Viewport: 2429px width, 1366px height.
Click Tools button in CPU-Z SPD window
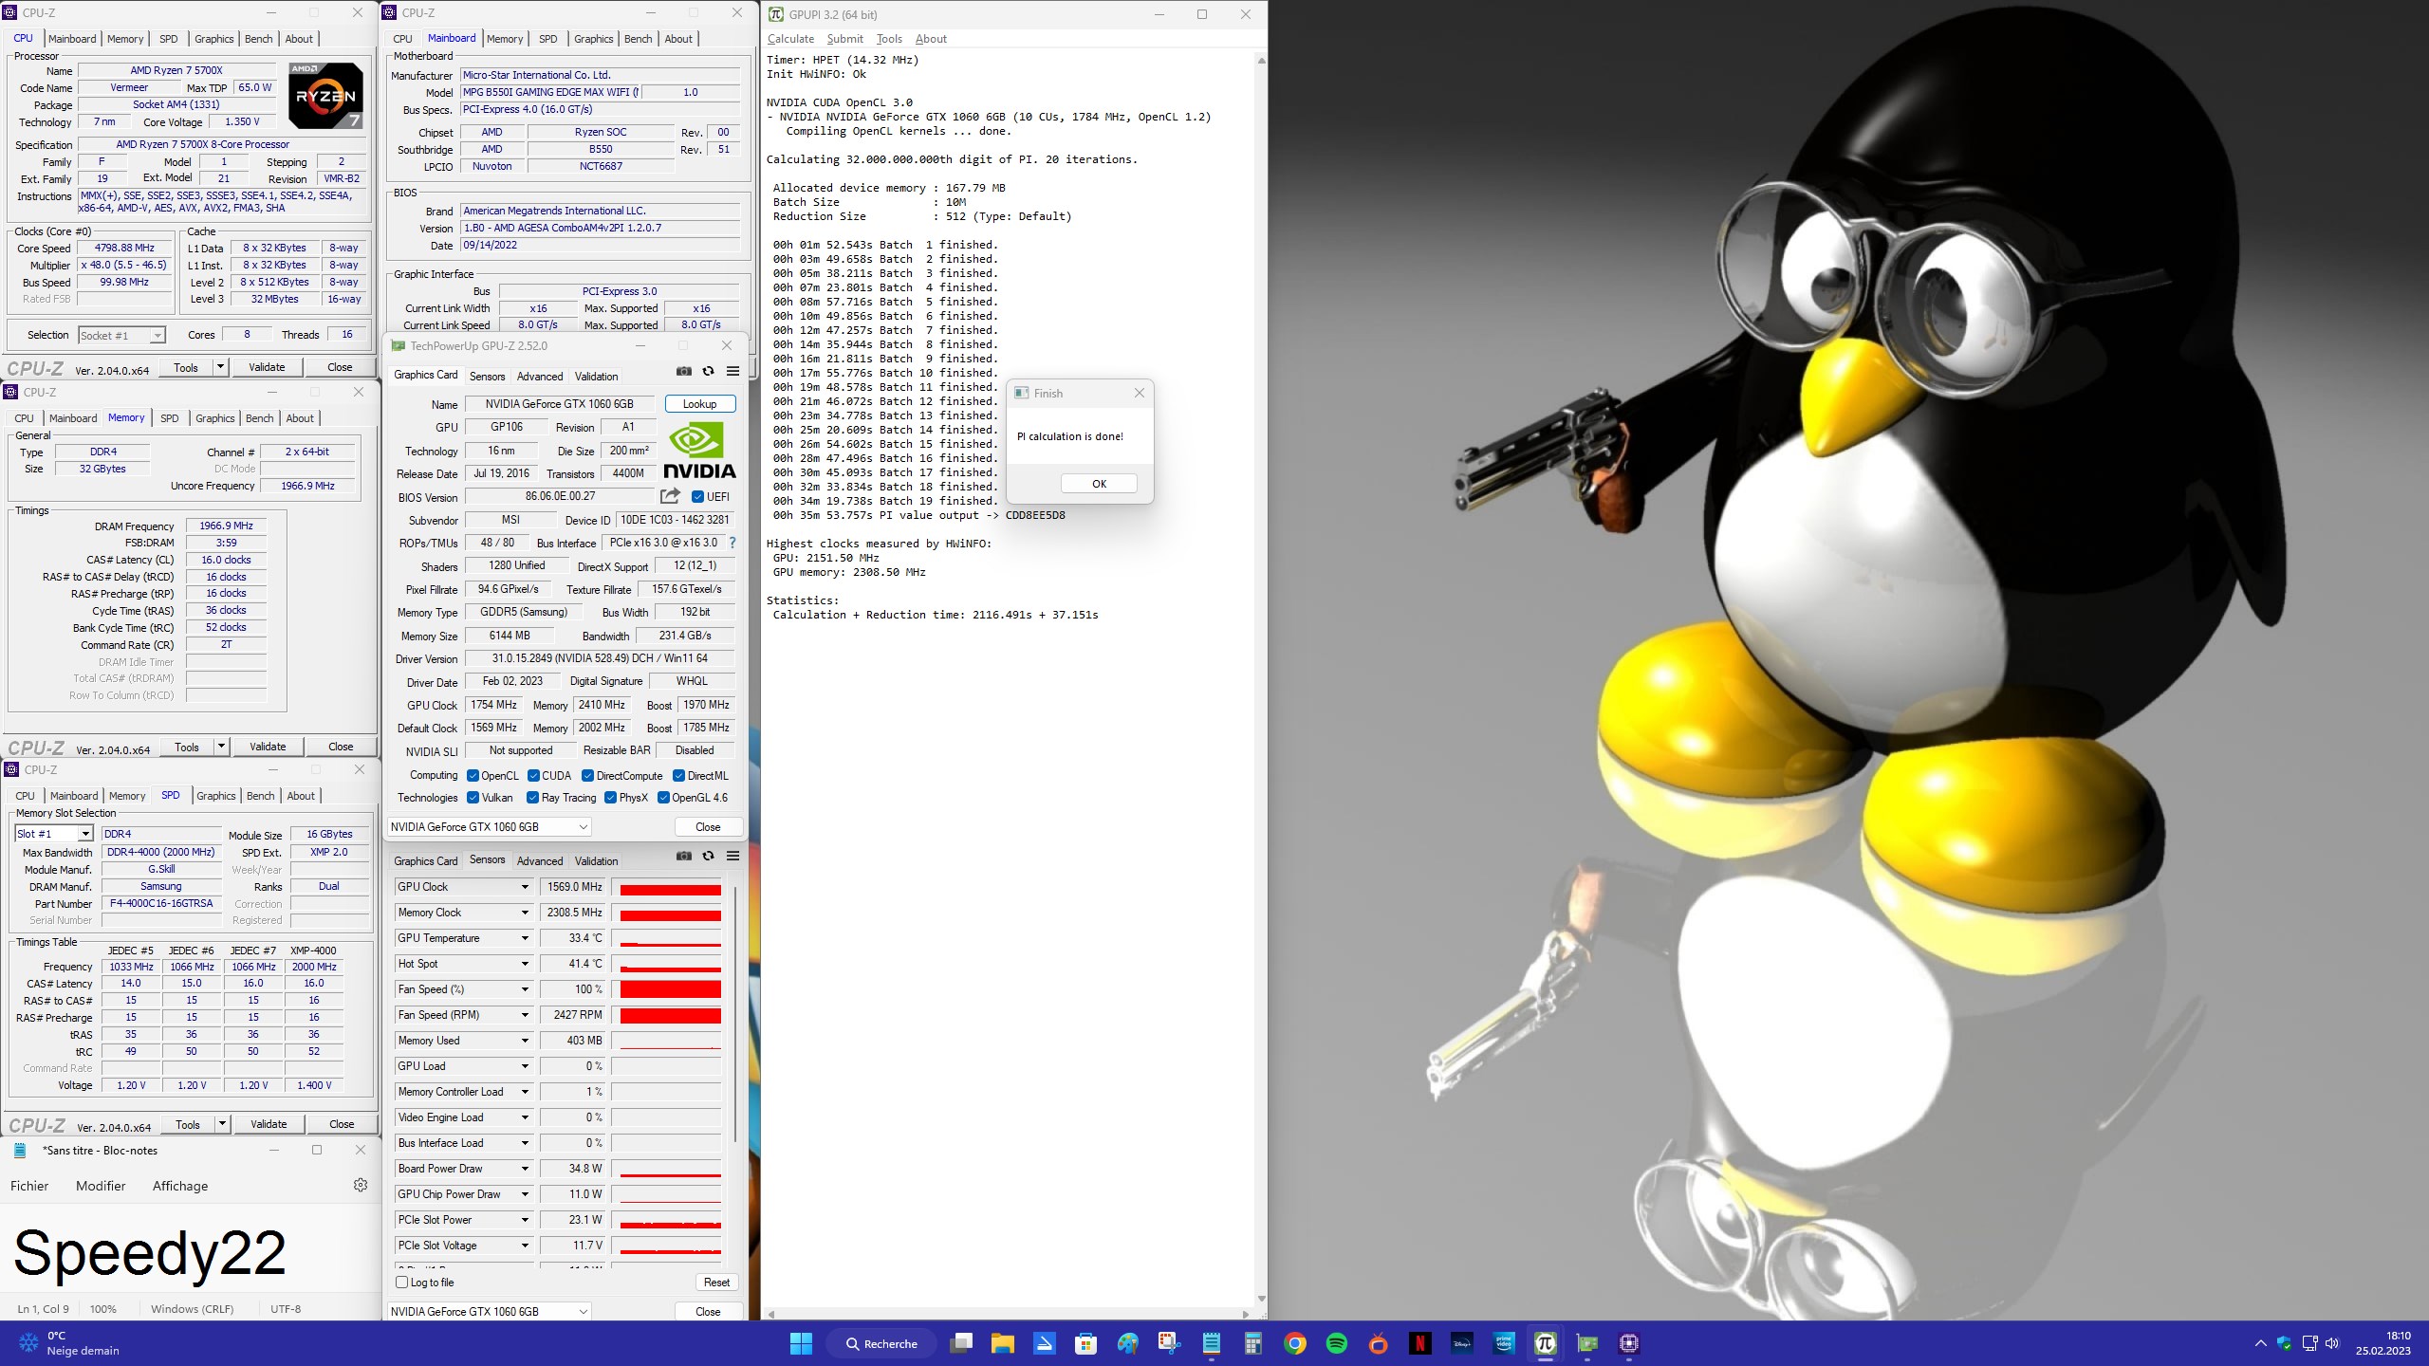pyautogui.click(x=188, y=1124)
